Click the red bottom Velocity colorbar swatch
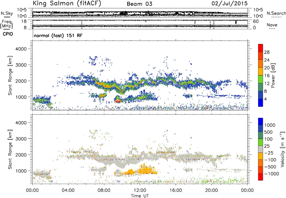This screenshot has width=286, height=198. tap(261, 177)
